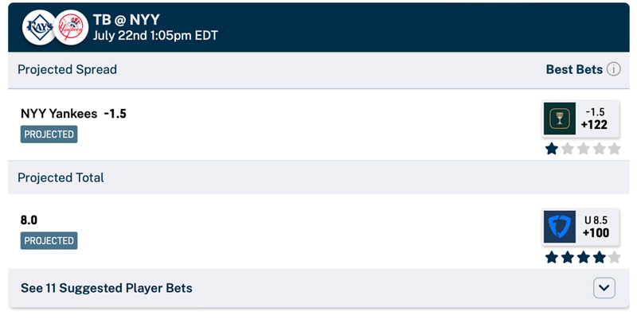Click the fifth gray star under the total bet

point(614,257)
